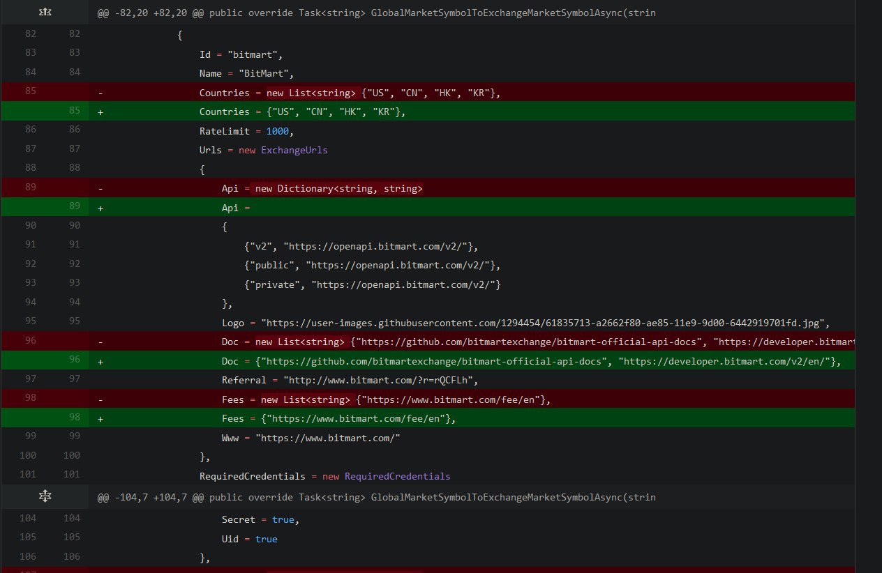
Task: Select old line number 96 on deleted Doc row
Action: [x=29, y=340]
